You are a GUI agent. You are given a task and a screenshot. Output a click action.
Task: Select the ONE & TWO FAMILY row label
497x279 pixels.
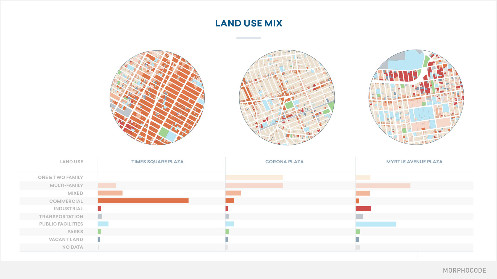tap(60, 177)
